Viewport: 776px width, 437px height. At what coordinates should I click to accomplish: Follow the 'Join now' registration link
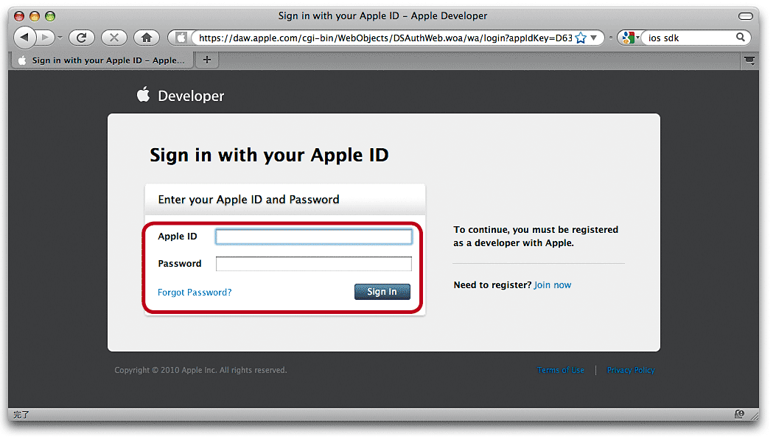552,285
